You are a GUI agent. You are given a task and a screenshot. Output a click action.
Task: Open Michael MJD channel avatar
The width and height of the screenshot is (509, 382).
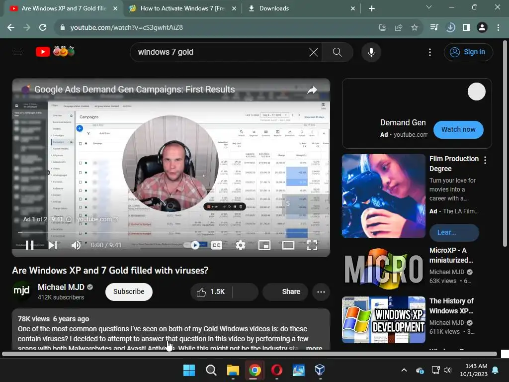coord(21,290)
